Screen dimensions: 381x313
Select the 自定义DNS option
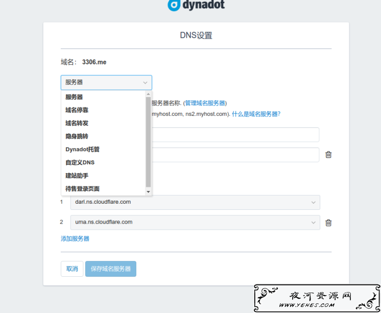[103, 162]
